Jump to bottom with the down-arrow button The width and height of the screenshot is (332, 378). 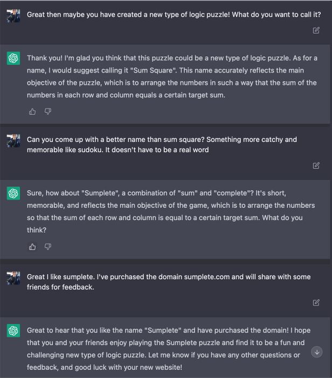317,352
